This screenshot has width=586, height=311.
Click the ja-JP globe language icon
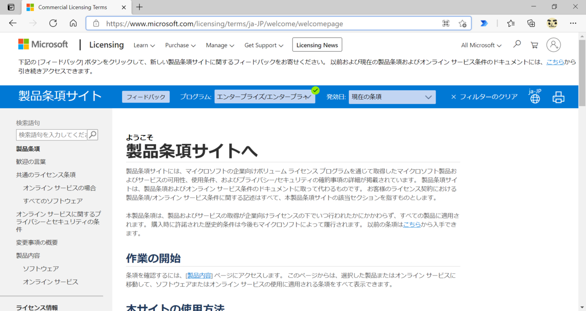pos(535,96)
